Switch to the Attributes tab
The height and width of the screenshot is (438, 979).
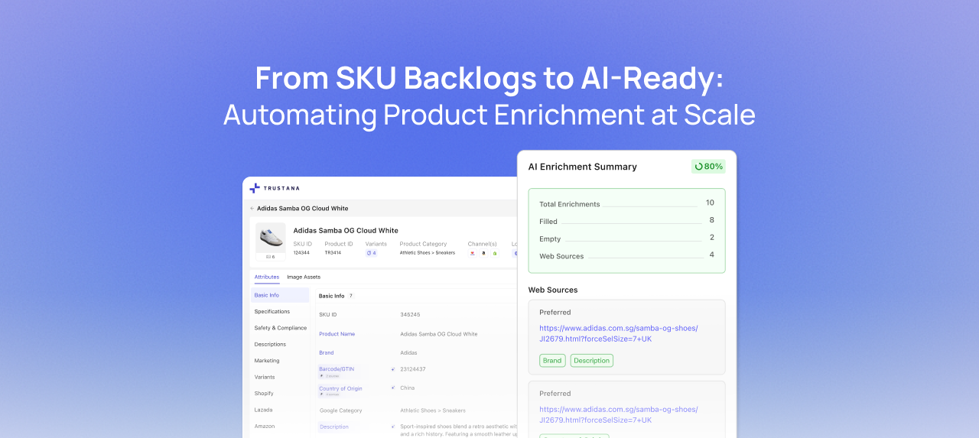coord(267,277)
